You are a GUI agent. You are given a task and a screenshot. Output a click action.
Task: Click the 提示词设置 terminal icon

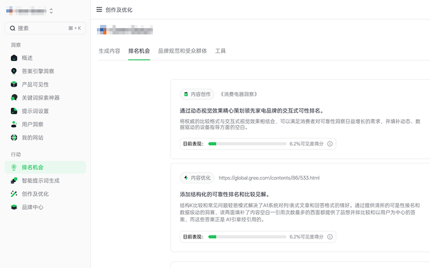pyautogui.click(x=14, y=111)
